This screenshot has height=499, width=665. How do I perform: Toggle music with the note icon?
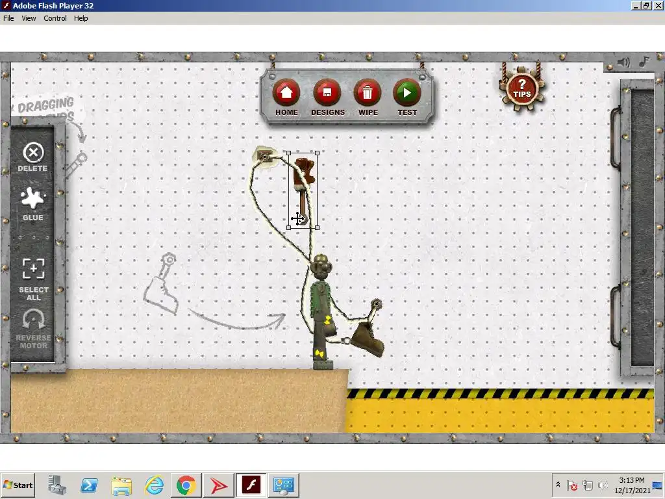click(644, 62)
